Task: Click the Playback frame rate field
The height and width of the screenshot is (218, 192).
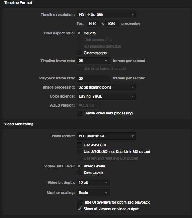Action: pyautogui.click(x=93, y=78)
